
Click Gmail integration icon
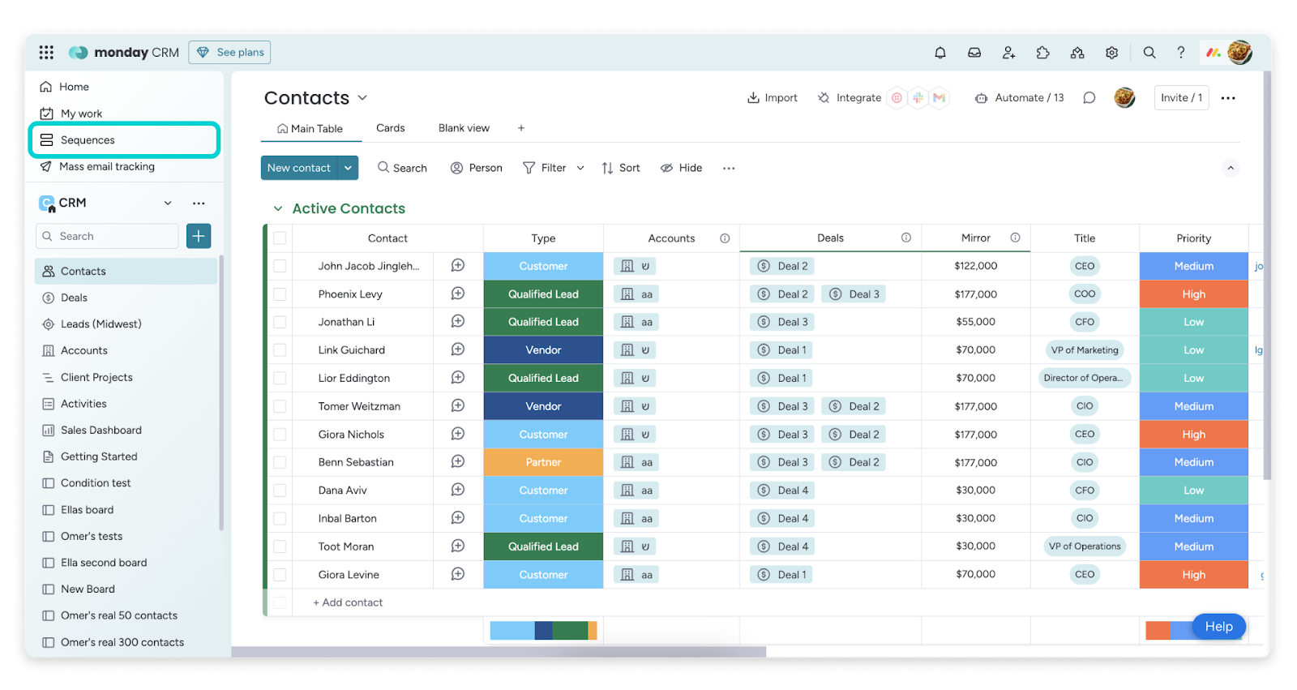[x=940, y=98]
